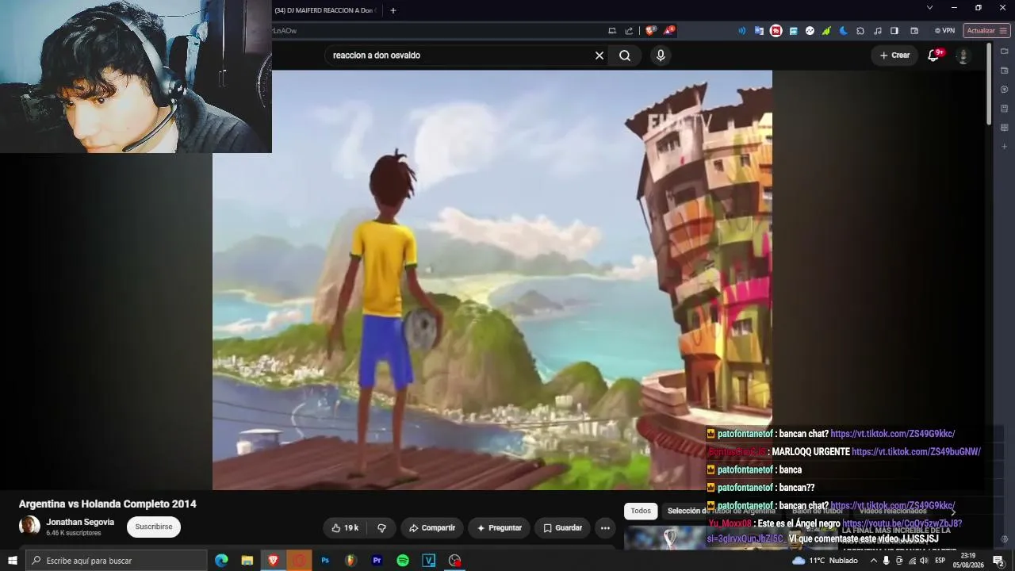
Task: Expand the tab search dropdown arrow
Action: [x=930, y=8]
